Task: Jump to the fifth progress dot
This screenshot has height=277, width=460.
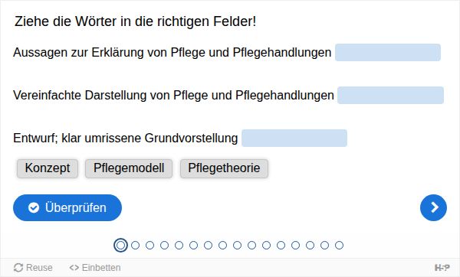Action: (179, 245)
